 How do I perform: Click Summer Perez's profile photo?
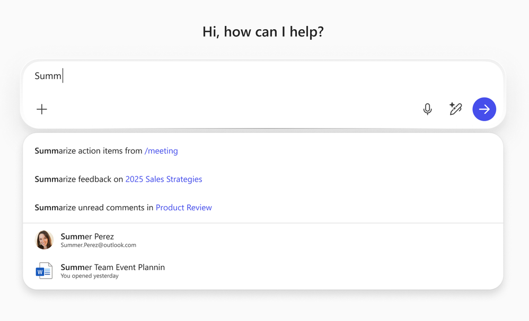coord(45,240)
